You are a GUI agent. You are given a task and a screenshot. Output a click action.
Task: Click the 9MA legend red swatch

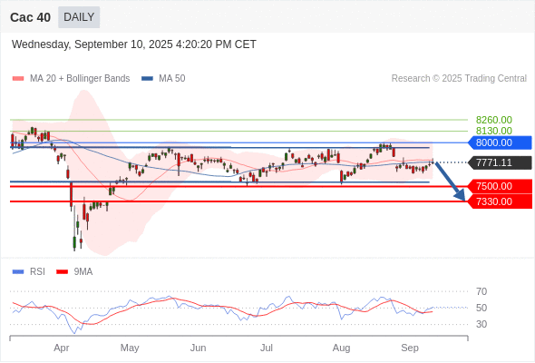click(62, 272)
